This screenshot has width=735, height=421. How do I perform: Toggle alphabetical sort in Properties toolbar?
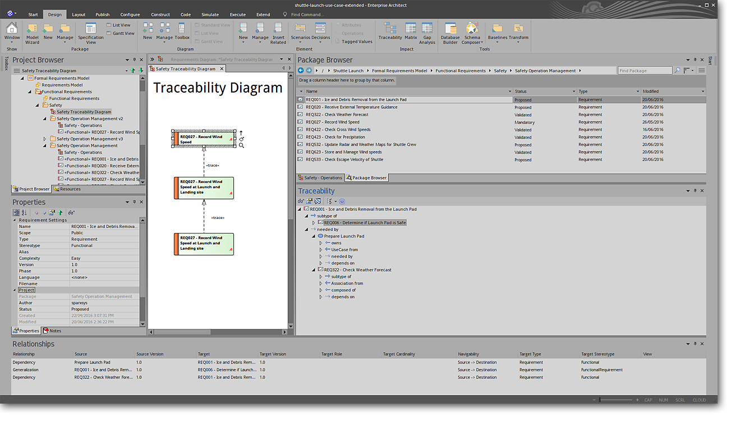point(24,213)
